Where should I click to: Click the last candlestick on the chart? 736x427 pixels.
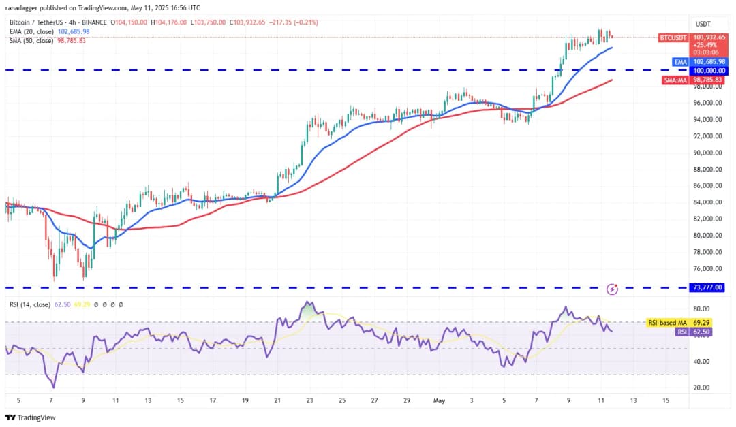(x=611, y=36)
